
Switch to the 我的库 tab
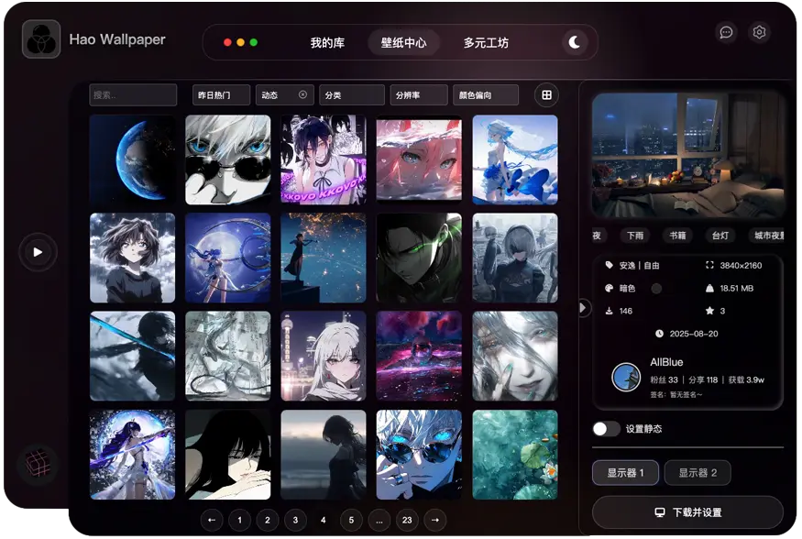click(327, 43)
